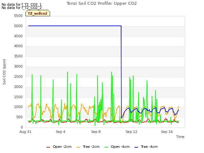Click the 2000 y-axis tick label
This screenshot has width=204, height=153.
[x=18, y=87]
